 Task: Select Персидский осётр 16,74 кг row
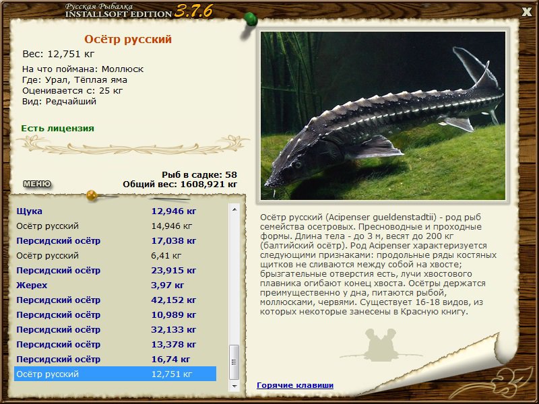(115, 359)
